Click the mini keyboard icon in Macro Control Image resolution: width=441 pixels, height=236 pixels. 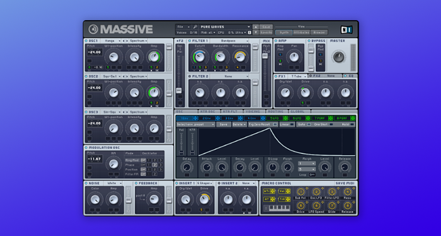point(280,208)
